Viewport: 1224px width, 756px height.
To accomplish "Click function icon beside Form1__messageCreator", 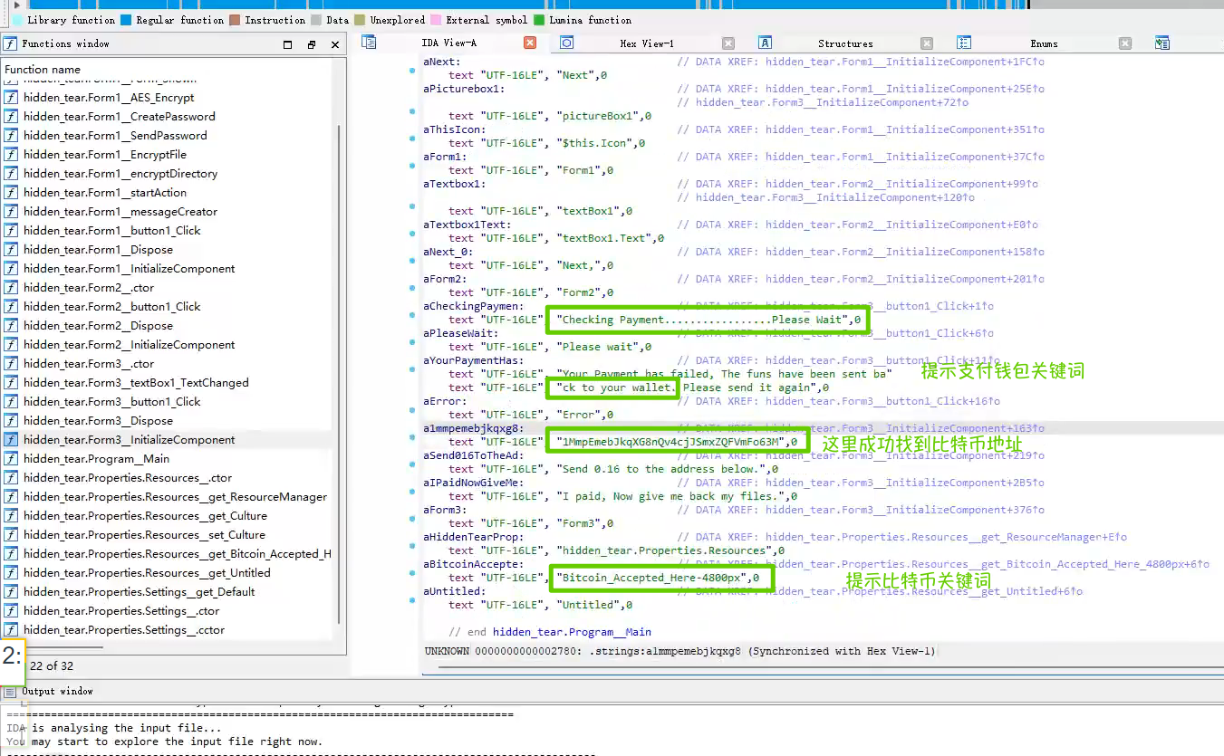I will pyautogui.click(x=12, y=211).
